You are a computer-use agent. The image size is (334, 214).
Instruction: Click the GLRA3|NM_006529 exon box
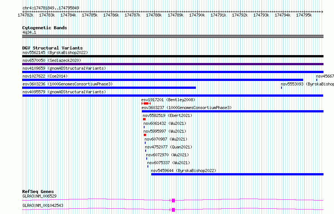coord(173,201)
